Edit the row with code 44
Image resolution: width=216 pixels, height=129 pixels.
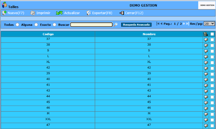tap(206, 97)
